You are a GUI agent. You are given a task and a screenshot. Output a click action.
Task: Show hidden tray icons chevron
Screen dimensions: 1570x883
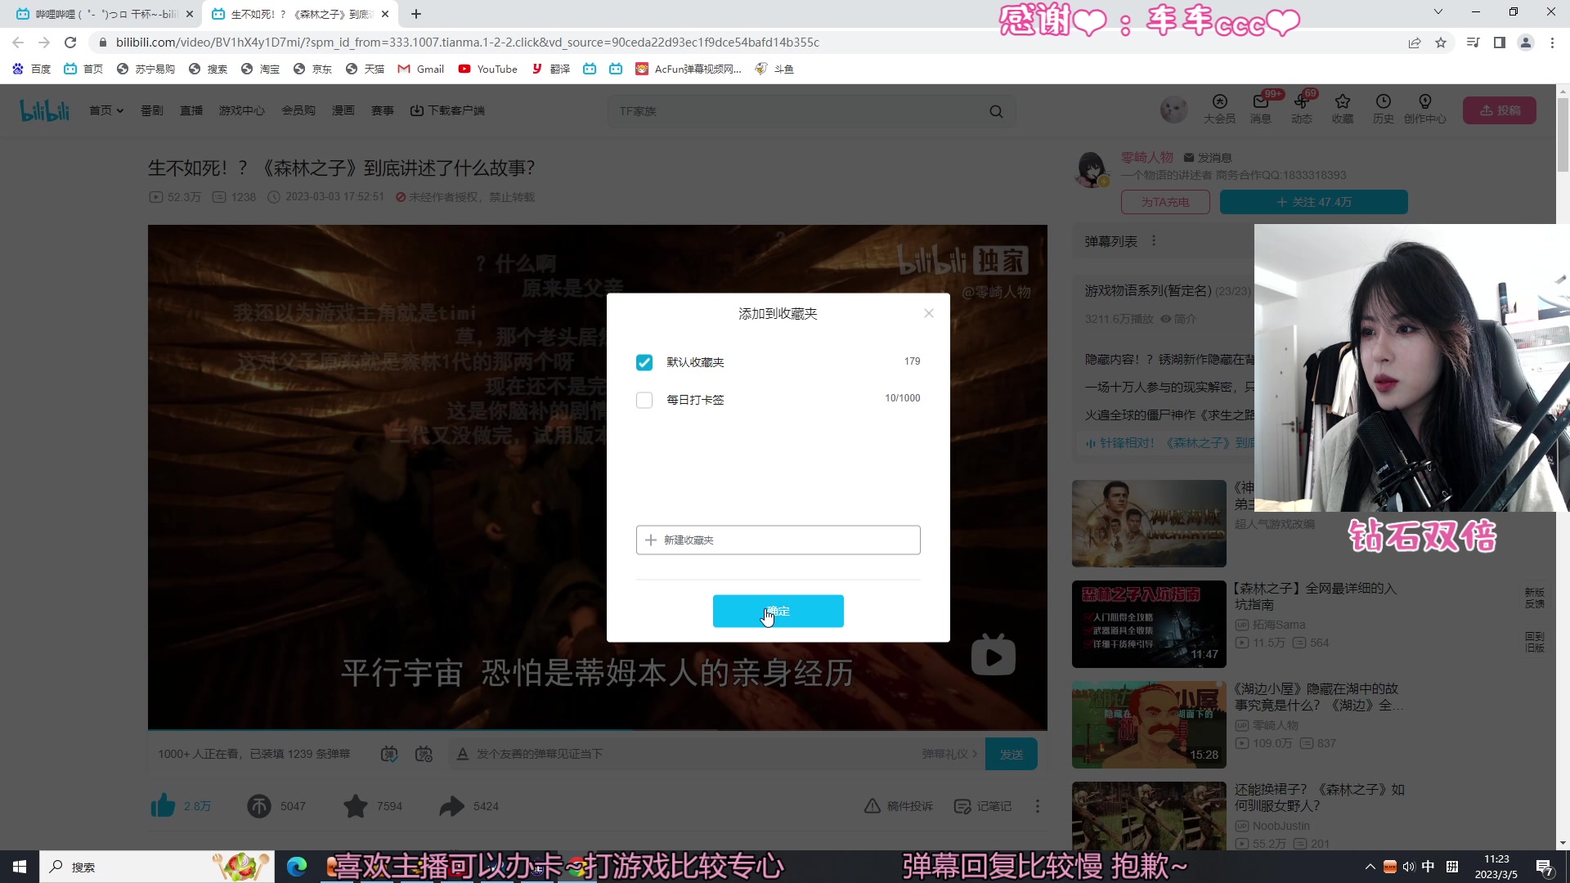click(x=1370, y=867)
